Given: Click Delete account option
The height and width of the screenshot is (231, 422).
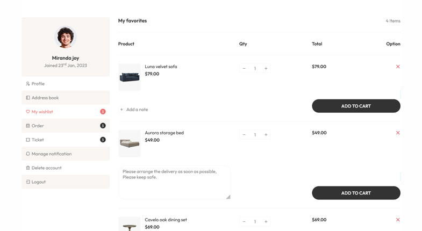Looking at the screenshot, I should [46, 168].
